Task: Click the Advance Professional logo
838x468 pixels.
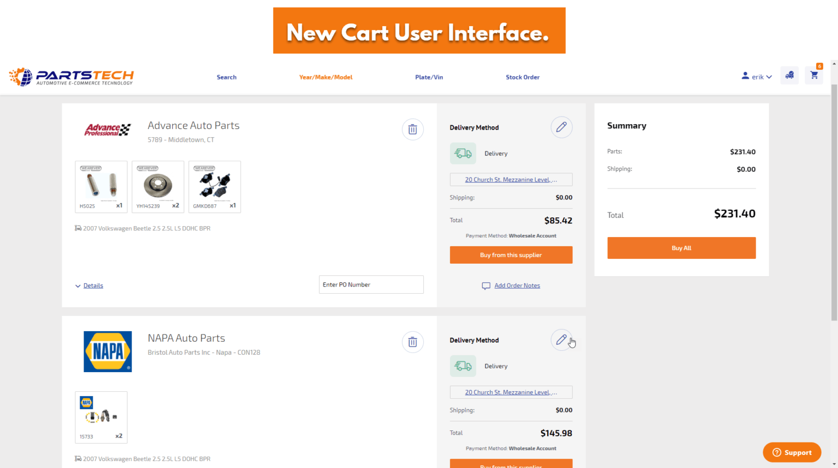Action: click(x=107, y=130)
